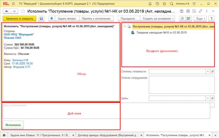The width and height of the screenshot is (219, 138).
Task: Collapse the Поступление document tree node
Action: (x=125, y=27)
